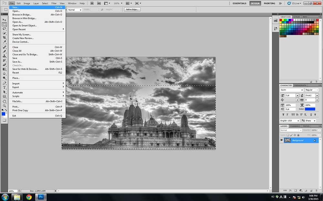Toggle lock transparent pixels in Layers panel
This screenshot has width=323, height=201.
287,135
